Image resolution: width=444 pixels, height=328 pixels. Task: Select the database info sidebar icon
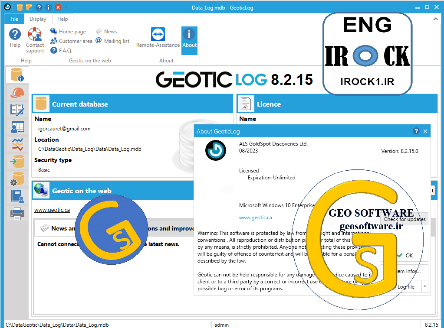pyautogui.click(x=17, y=75)
